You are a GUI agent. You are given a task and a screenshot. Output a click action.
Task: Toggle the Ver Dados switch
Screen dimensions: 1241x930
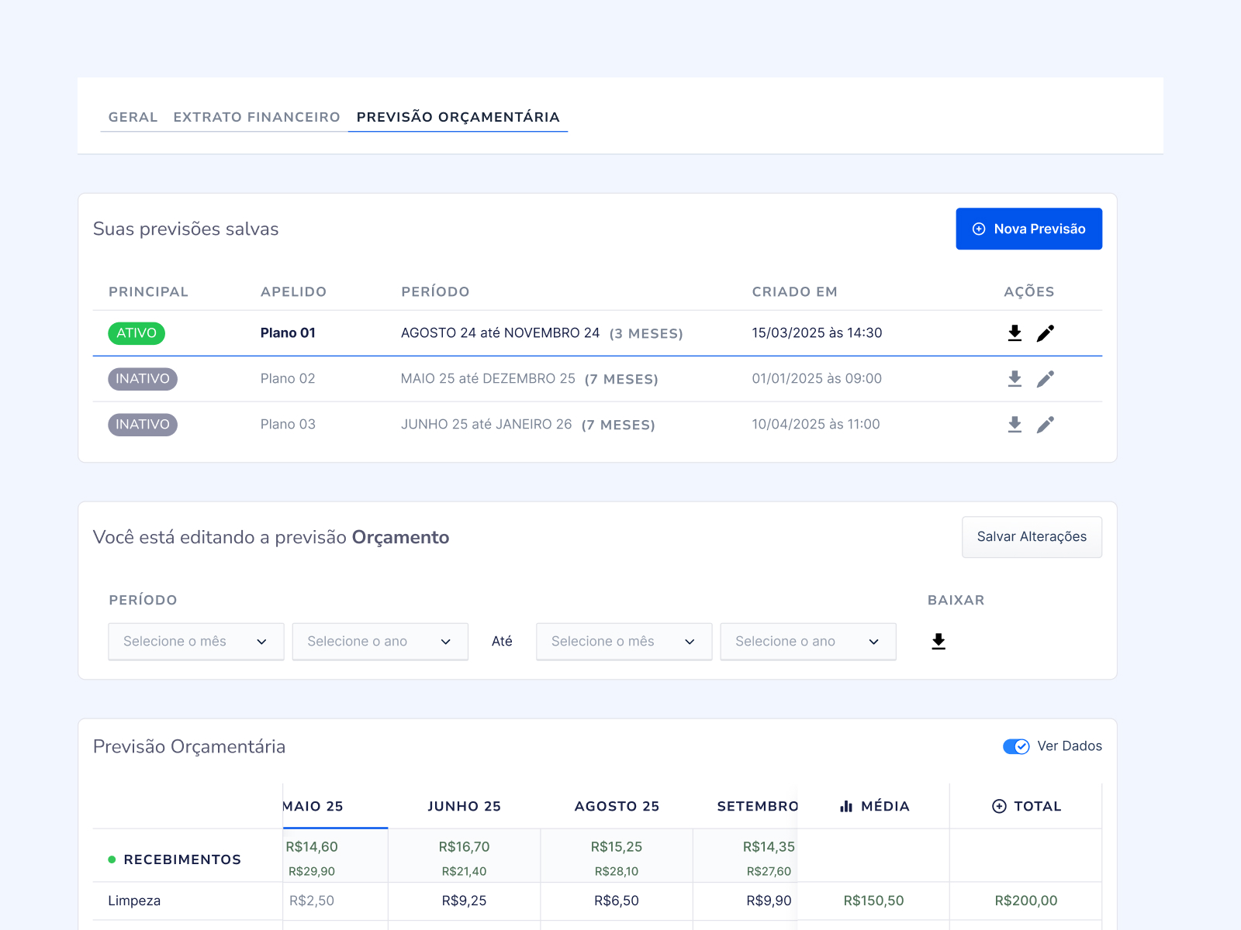click(x=1016, y=746)
